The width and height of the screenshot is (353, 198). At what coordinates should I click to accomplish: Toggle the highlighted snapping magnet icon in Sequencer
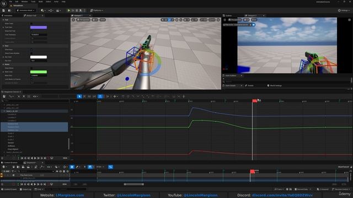coord(90,167)
